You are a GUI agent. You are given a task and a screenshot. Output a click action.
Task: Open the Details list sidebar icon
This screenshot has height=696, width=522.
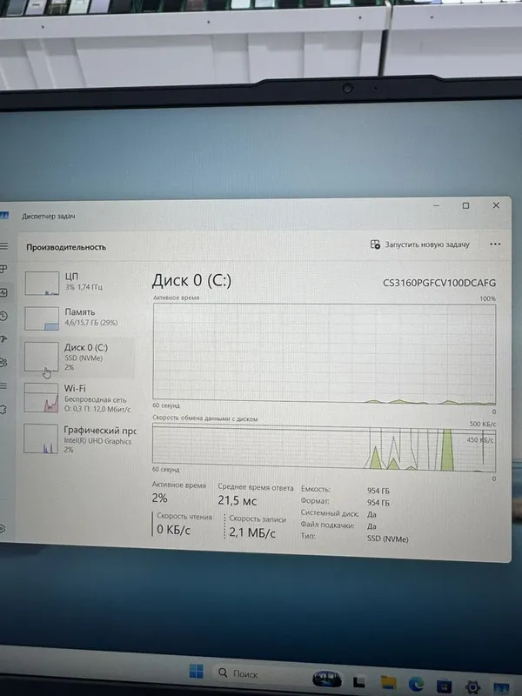point(3,385)
